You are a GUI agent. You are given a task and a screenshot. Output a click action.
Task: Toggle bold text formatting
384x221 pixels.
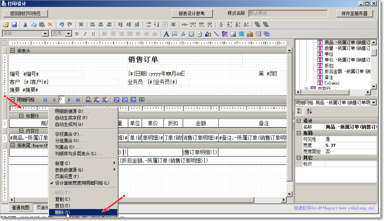[x=77, y=34]
